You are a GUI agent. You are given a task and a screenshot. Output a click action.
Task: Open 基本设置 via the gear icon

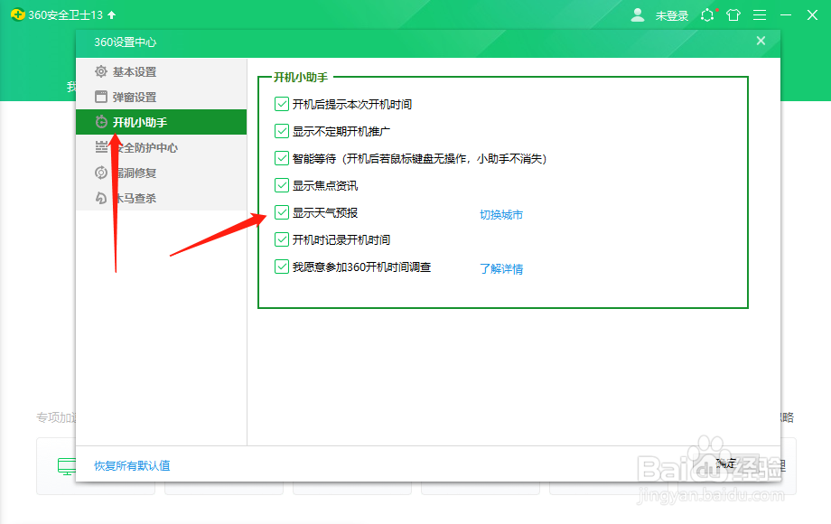pyautogui.click(x=99, y=71)
